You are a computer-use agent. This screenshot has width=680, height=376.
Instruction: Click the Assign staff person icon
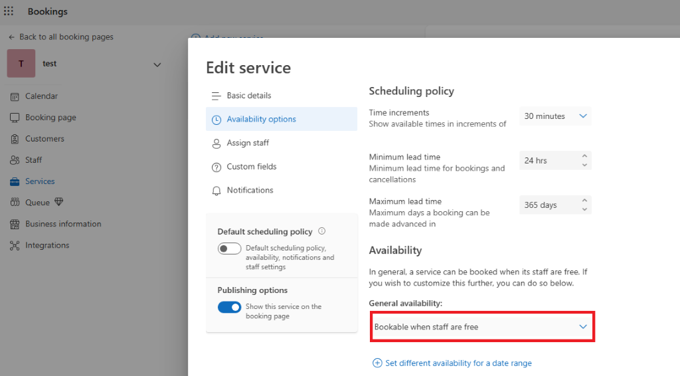point(216,143)
